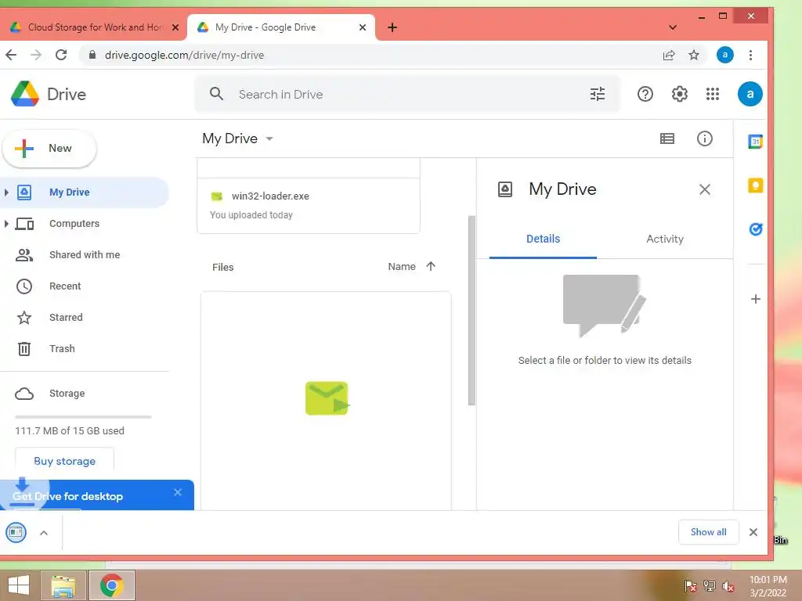Click 111.7 MB of 15 GB used text
Screen dimensions: 802x601
[x=70, y=431]
